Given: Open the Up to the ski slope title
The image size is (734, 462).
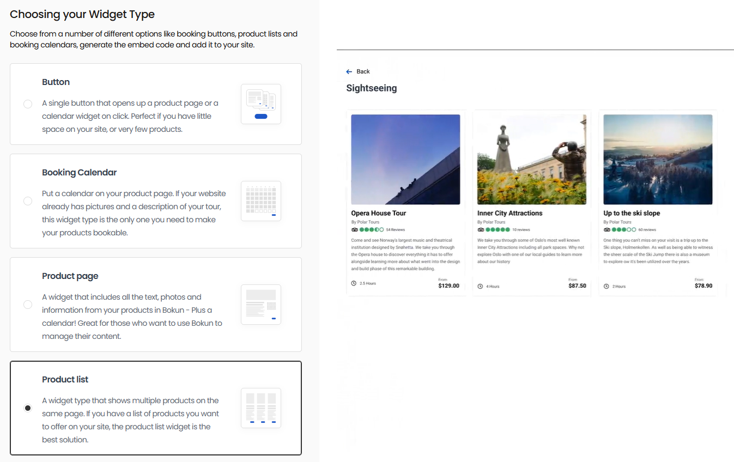Looking at the screenshot, I should point(632,213).
